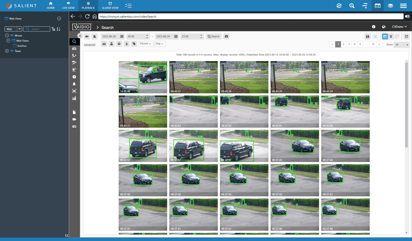The width and height of the screenshot is (412, 241).
Task: Switch to the Live View tab
Action: pyautogui.click(x=68, y=5)
